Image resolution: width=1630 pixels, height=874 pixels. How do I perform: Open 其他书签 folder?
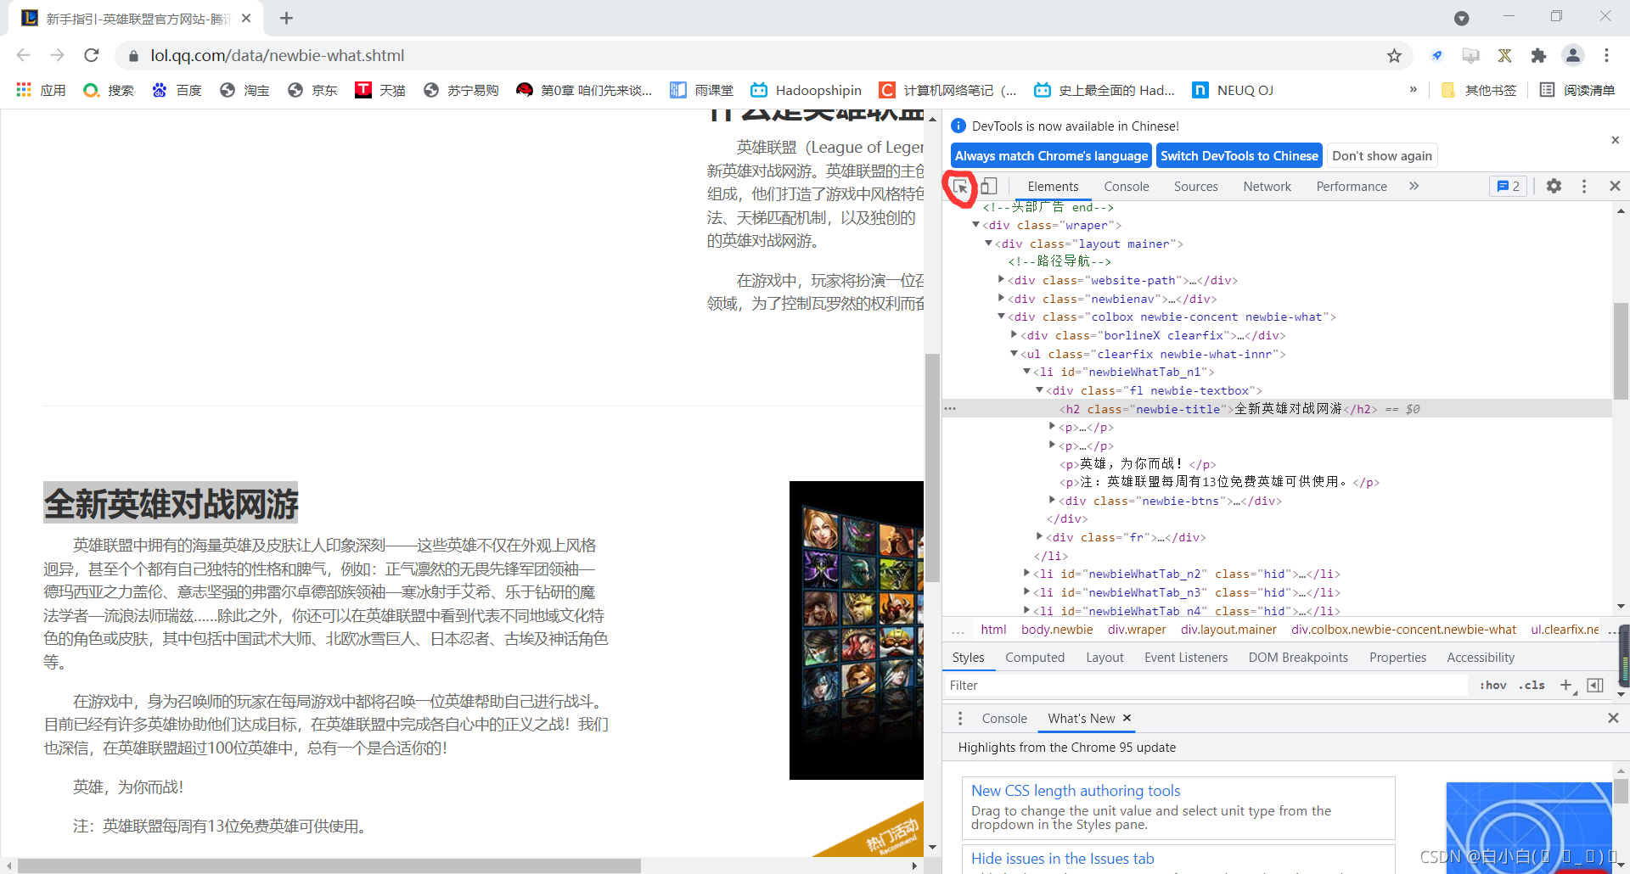(x=1479, y=90)
